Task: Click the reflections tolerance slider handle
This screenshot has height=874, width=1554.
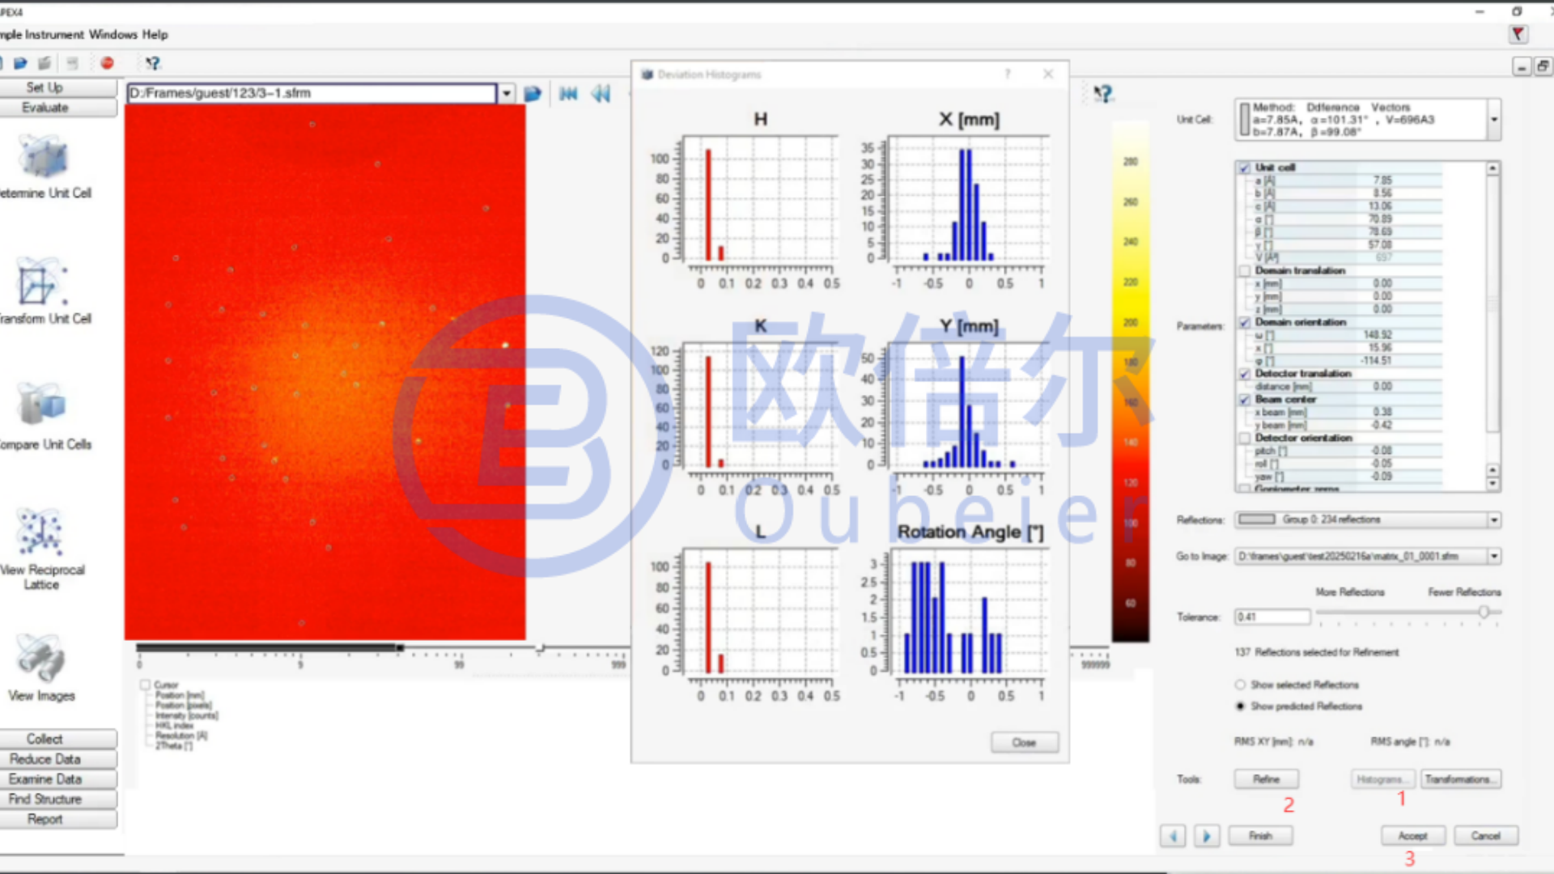Action: pyautogui.click(x=1484, y=613)
